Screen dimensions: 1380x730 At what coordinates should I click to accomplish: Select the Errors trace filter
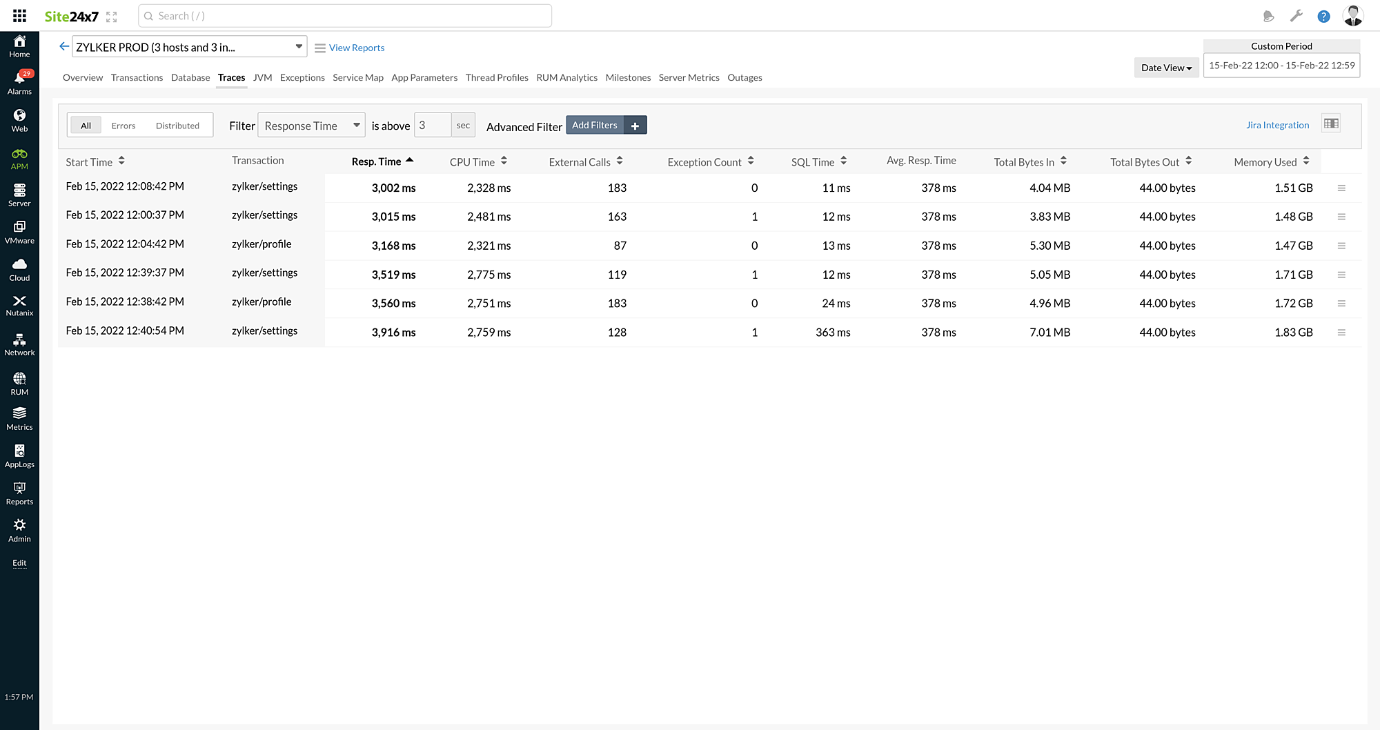[124, 126]
